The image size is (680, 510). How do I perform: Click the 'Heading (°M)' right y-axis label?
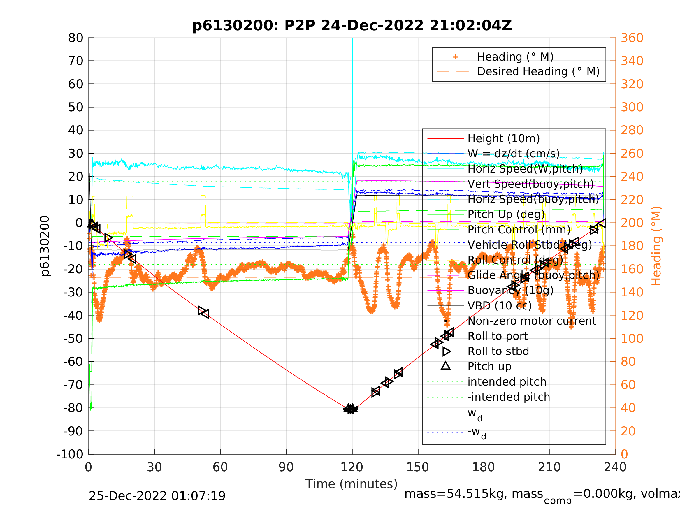pyautogui.click(x=656, y=246)
